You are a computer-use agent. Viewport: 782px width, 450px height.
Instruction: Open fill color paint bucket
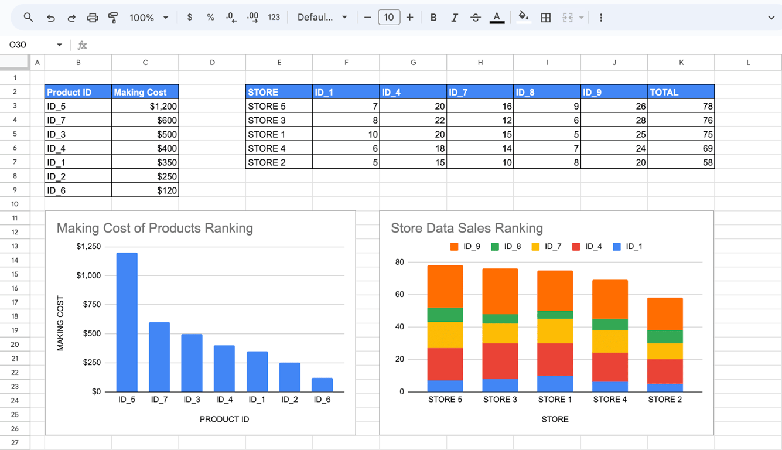(x=524, y=18)
